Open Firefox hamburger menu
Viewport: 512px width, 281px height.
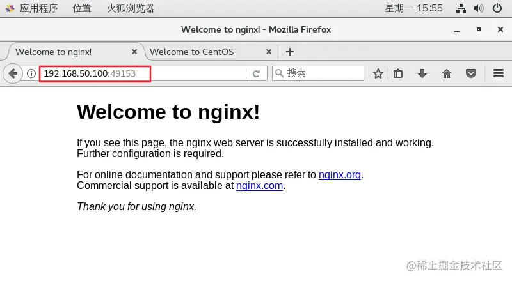tap(499, 73)
